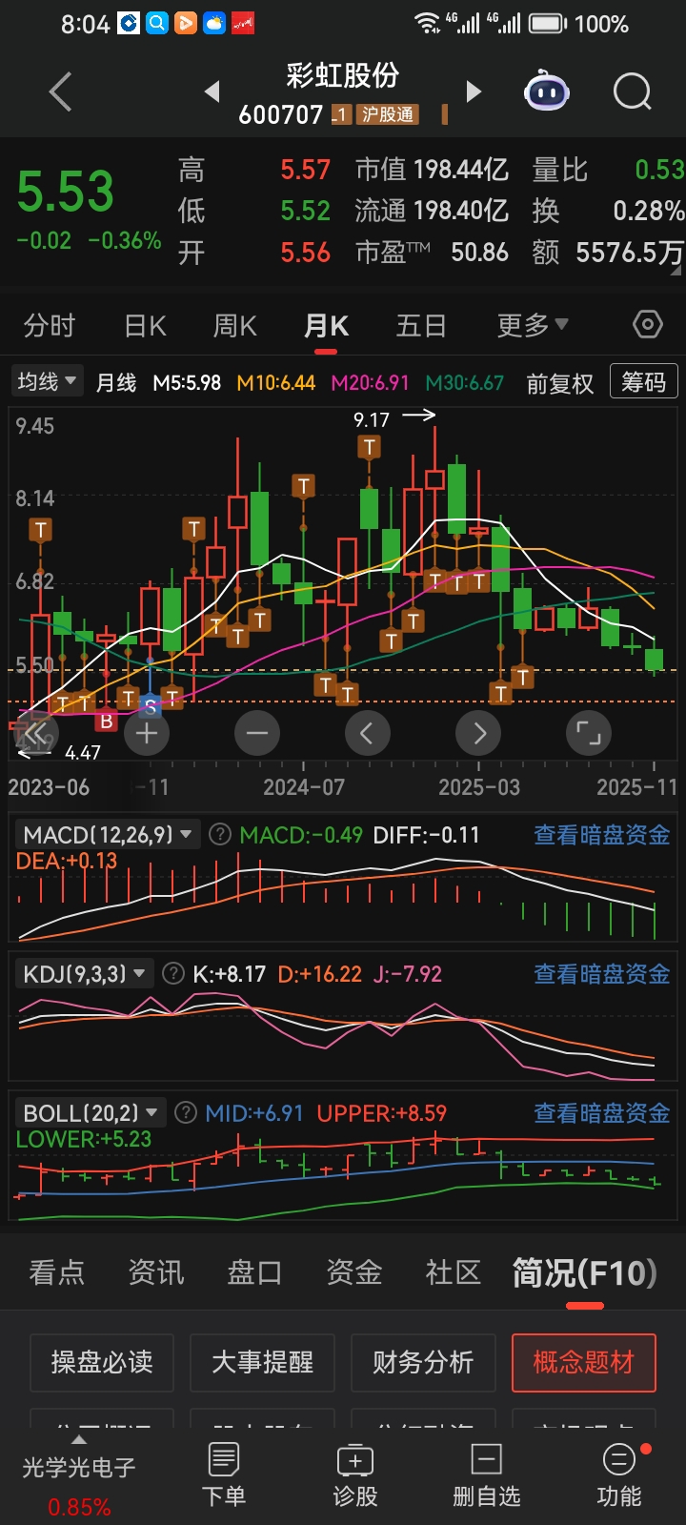Tap 诊股 diagnosis icon in bottom bar
The image size is (686, 1525).
tap(355, 1474)
